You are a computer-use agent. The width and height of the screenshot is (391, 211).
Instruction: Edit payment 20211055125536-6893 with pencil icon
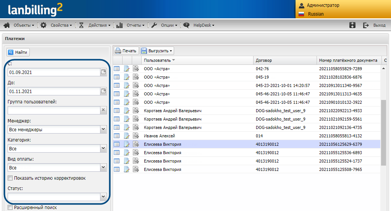pyautogui.click(x=127, y=153)
